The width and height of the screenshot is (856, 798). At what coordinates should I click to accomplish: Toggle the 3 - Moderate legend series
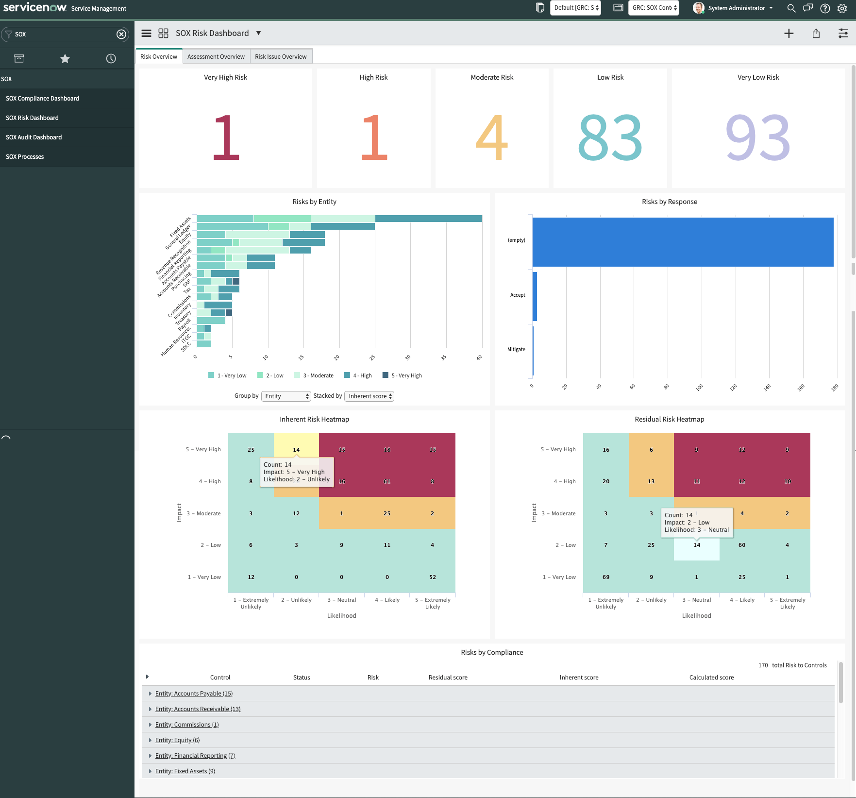[x=314, y=375]
